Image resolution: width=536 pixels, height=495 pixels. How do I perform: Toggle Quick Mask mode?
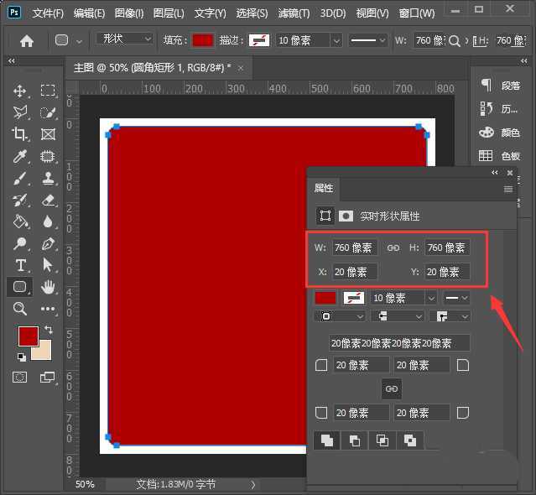(x=20, y=378)
